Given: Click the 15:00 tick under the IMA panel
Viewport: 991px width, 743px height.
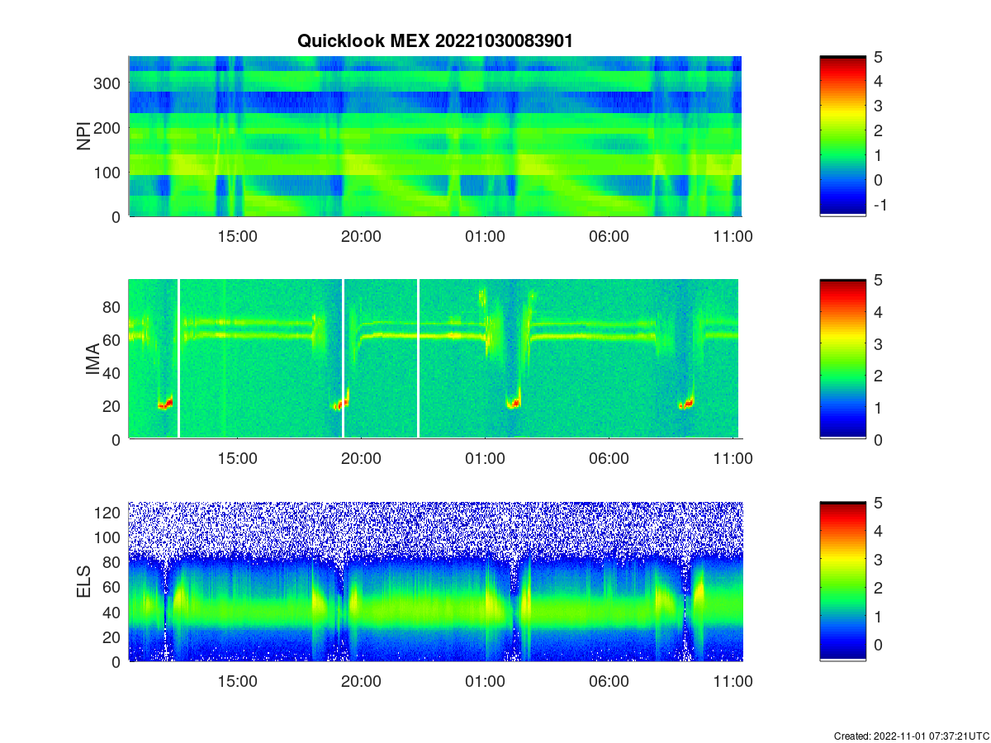Looking at the screenshot, I should [x=238, y=458].
